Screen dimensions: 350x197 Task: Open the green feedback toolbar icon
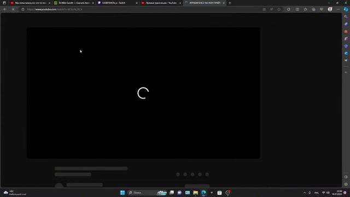(x=322, y=9)
